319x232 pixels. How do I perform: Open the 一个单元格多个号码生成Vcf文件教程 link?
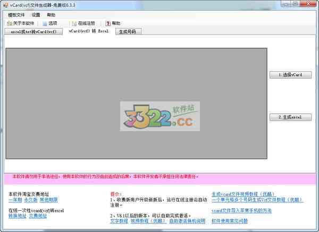[x=257, y=200]
